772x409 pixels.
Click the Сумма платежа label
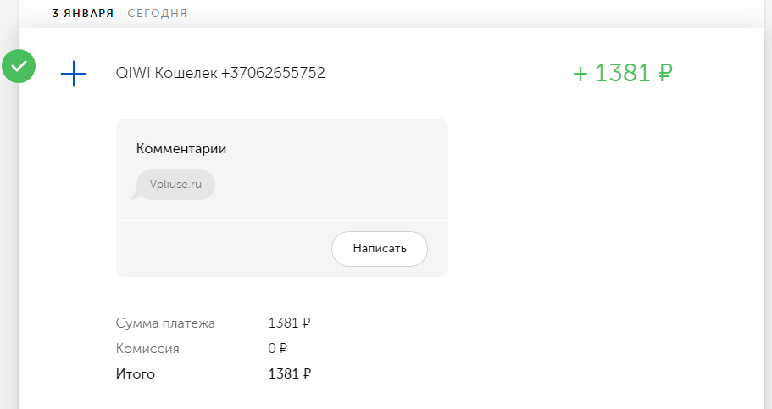(165, 323)
